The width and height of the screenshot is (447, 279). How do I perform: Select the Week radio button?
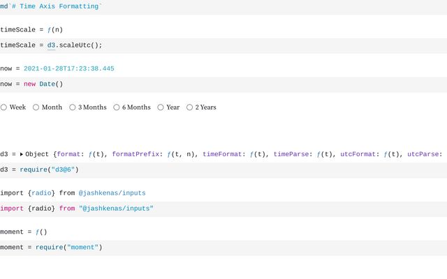[x=4, y=107]
